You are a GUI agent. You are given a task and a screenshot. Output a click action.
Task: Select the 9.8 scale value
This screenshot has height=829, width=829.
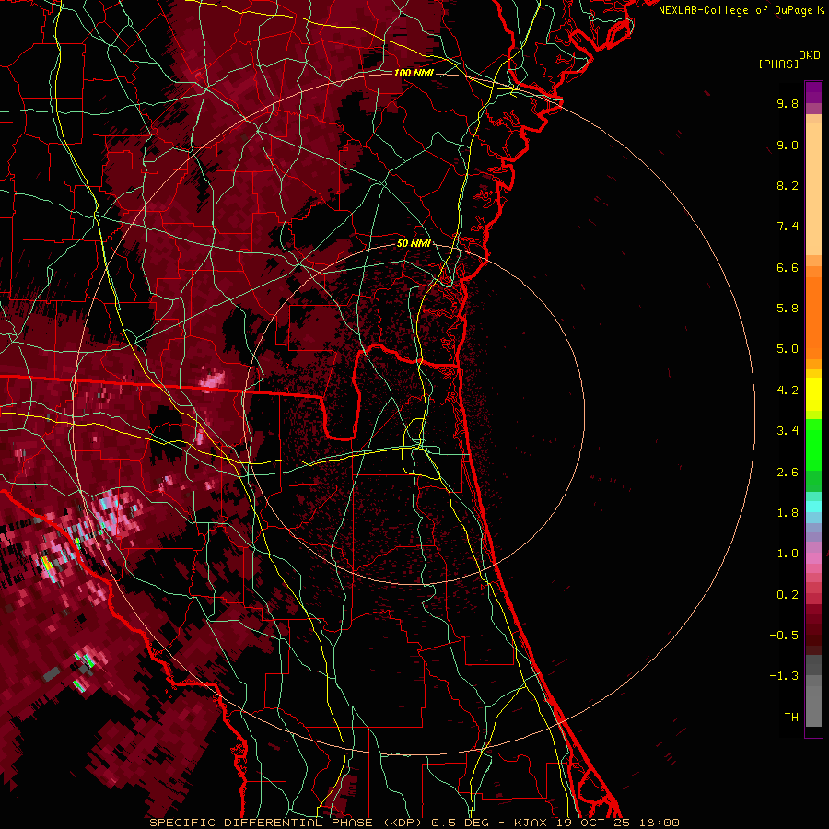point(788,103)
